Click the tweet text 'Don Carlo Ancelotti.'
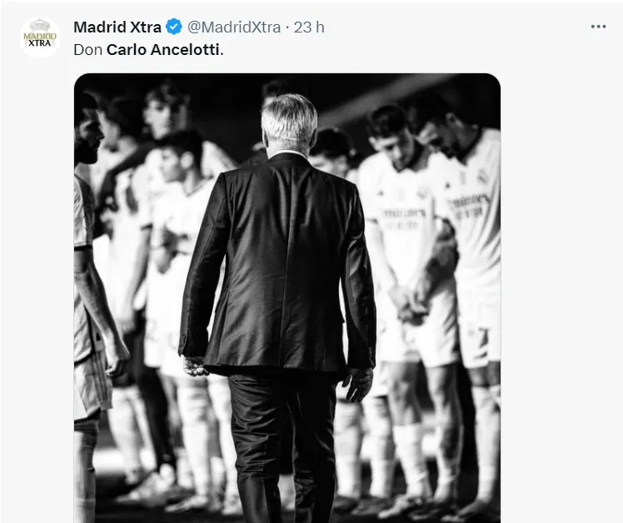The height and width of the screenshot is (523, 623). click(148, 49)
